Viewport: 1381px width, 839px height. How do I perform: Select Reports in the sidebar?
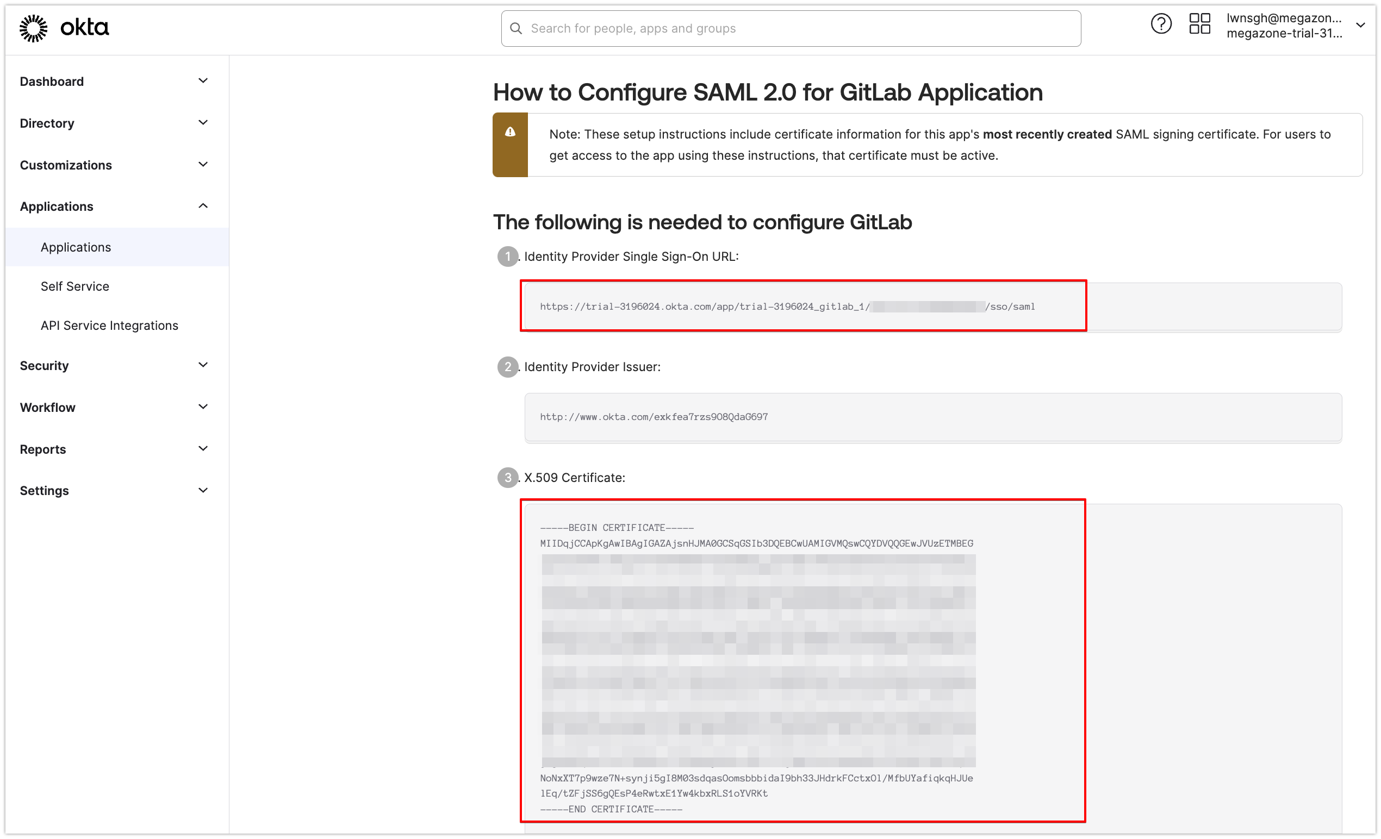click(x=42, y=449)
